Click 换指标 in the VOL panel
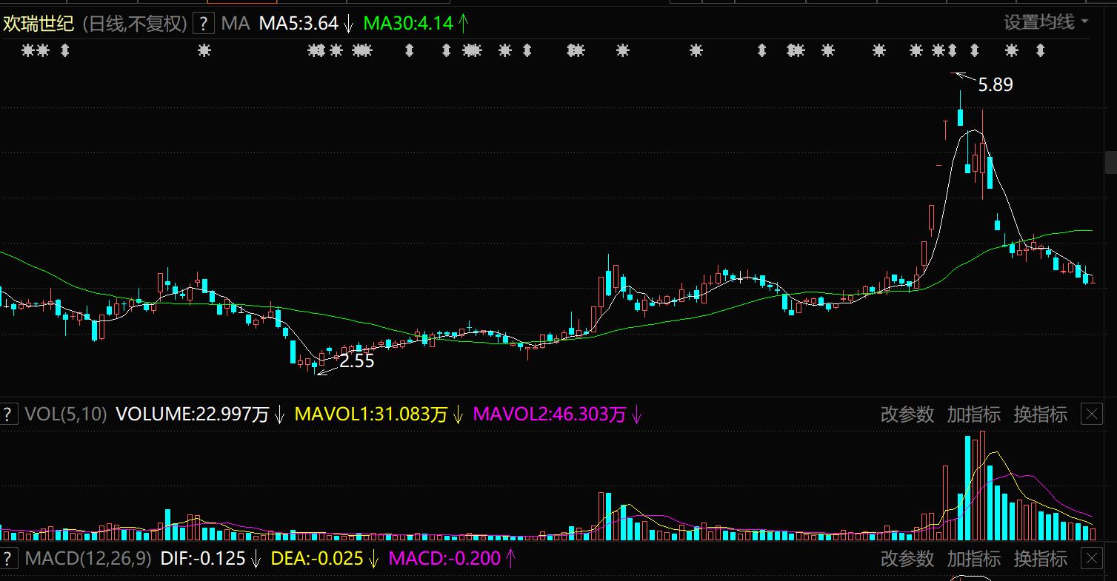The image size is (1117, 581). (x=1041, y=414)
